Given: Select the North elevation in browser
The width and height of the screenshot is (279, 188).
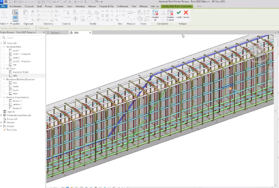Looking at the screenshot, I should coord(16,86).
